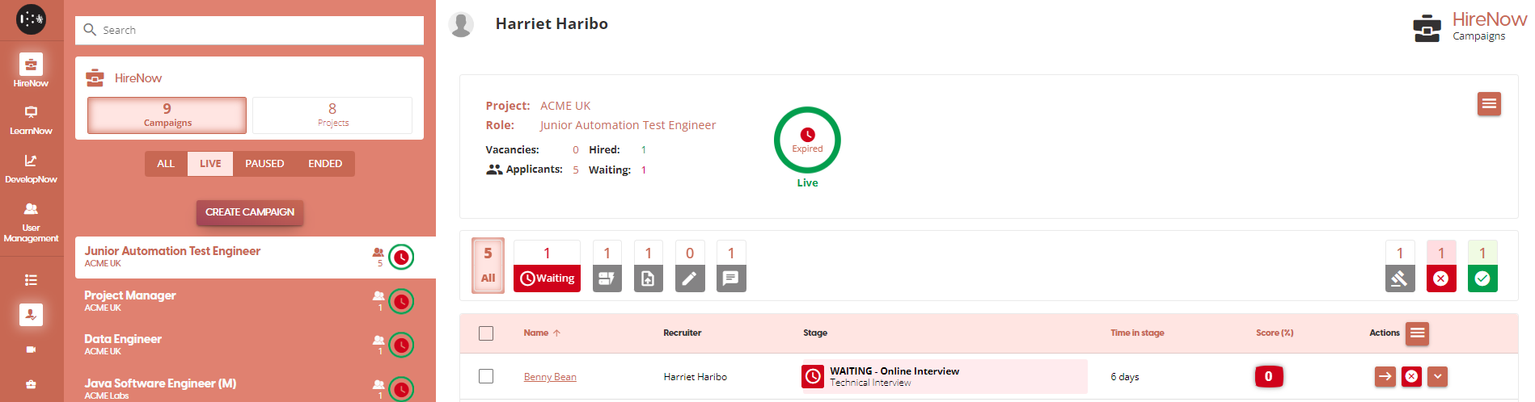
Task: Tick the select-all checkbox in table header
Action: pos(486,333)
